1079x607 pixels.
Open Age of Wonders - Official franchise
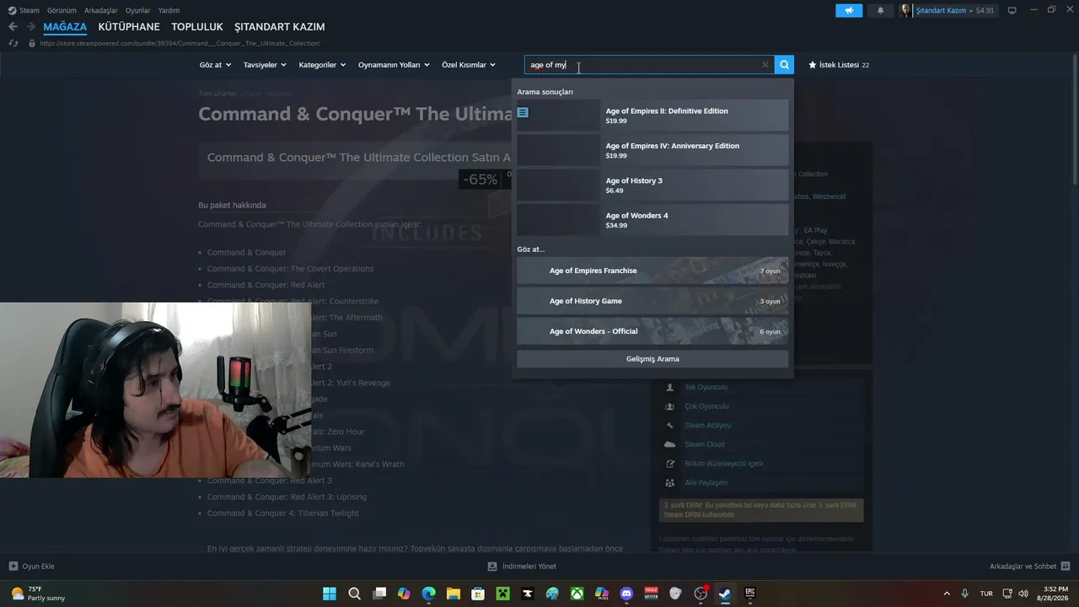point(652,331)
